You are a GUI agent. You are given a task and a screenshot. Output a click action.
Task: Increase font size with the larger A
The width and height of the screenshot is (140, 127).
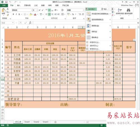[x=40, y=10]
